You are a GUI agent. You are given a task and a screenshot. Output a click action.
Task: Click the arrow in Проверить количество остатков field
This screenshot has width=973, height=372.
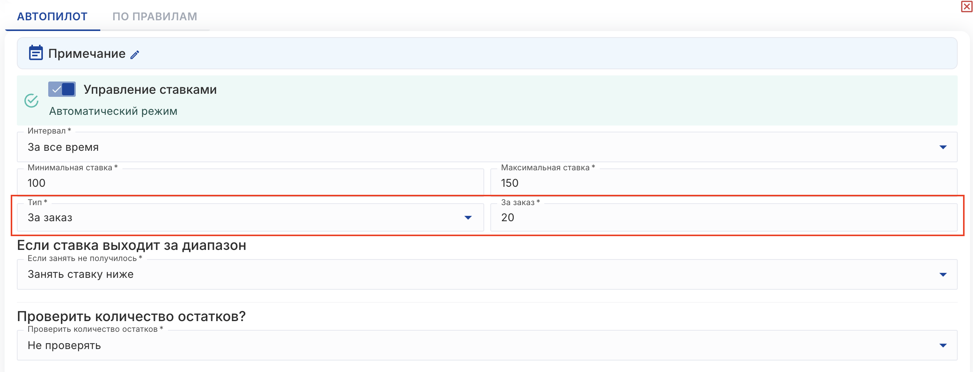[943, 346]
